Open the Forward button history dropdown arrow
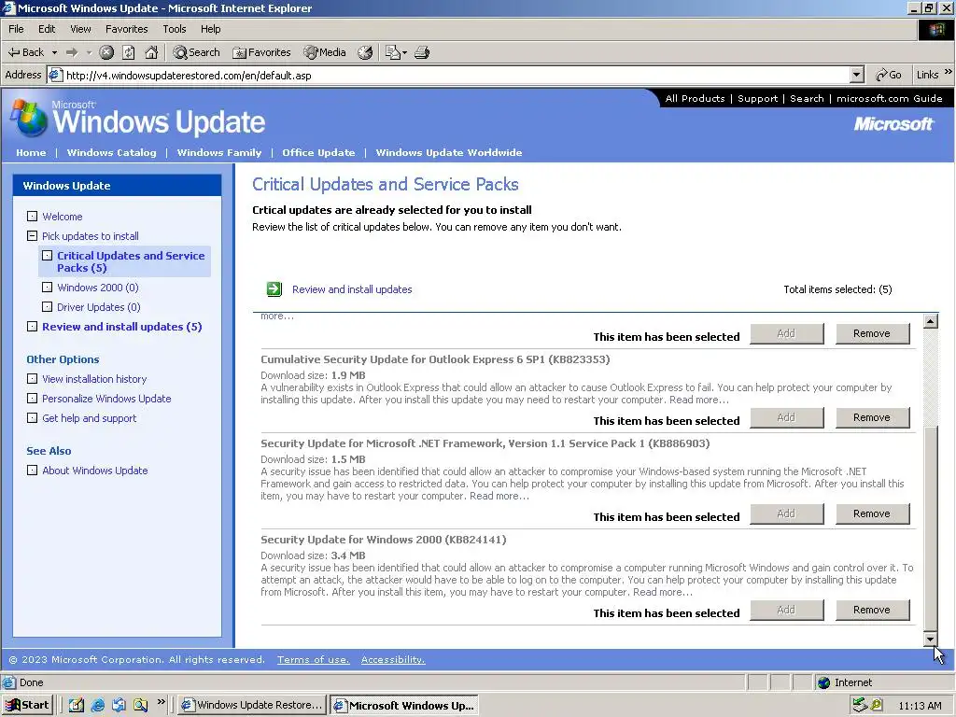 (89, 52)
